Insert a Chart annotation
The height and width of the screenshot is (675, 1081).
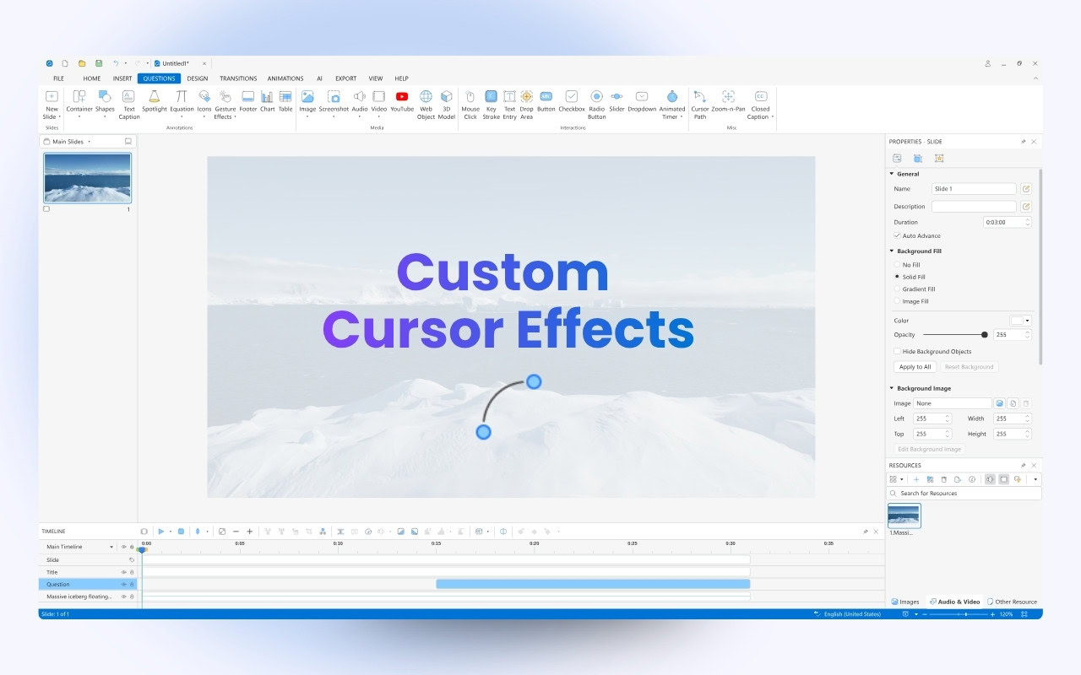click(268, 101)
